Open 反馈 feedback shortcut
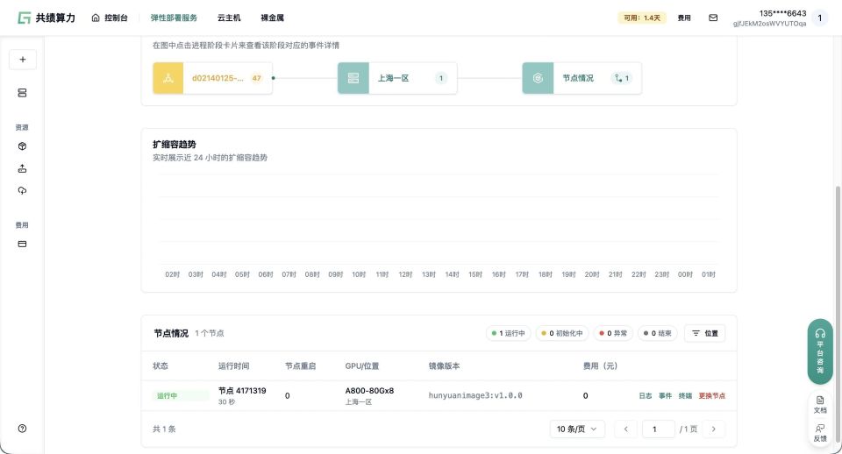This screenshot has height=454, width=842. [820, 433]
